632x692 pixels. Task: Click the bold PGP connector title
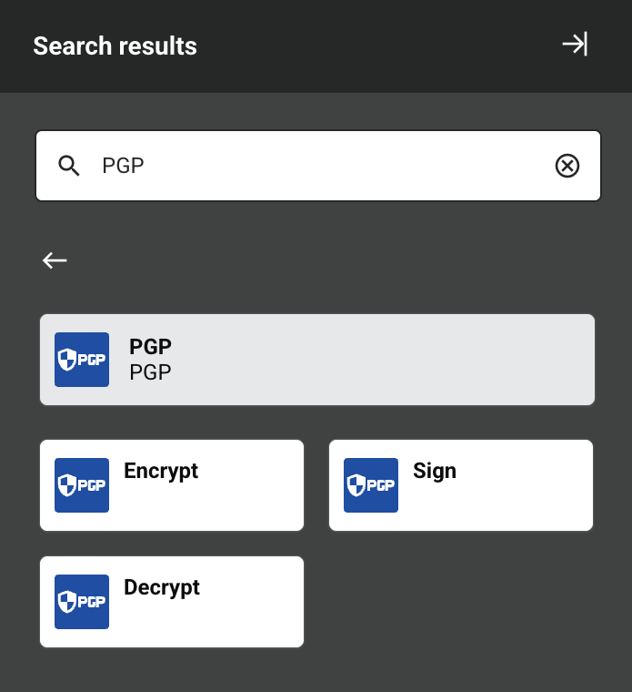pyautogui.click(x=151, y=347)
